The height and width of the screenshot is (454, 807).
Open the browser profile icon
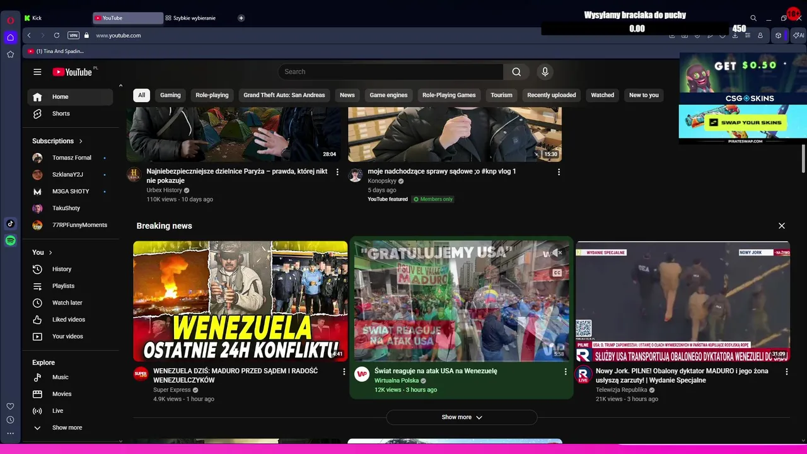[x=760, y=35]
